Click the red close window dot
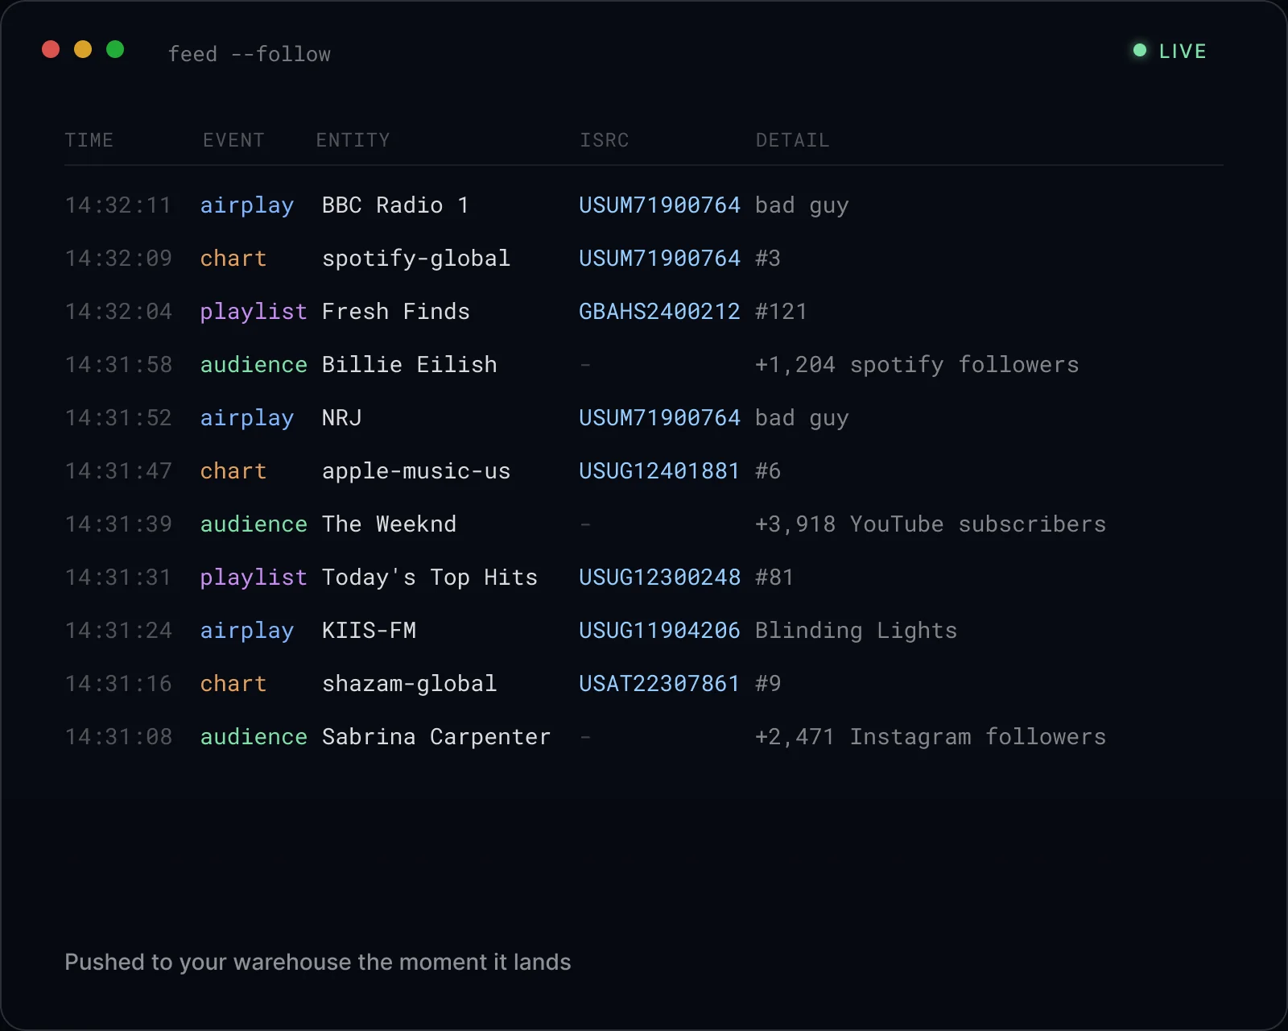Screen dimensions: 1288x1031 coord(51,50)
